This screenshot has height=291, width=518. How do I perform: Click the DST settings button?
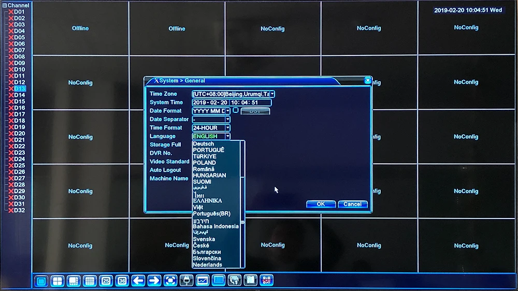255,111
